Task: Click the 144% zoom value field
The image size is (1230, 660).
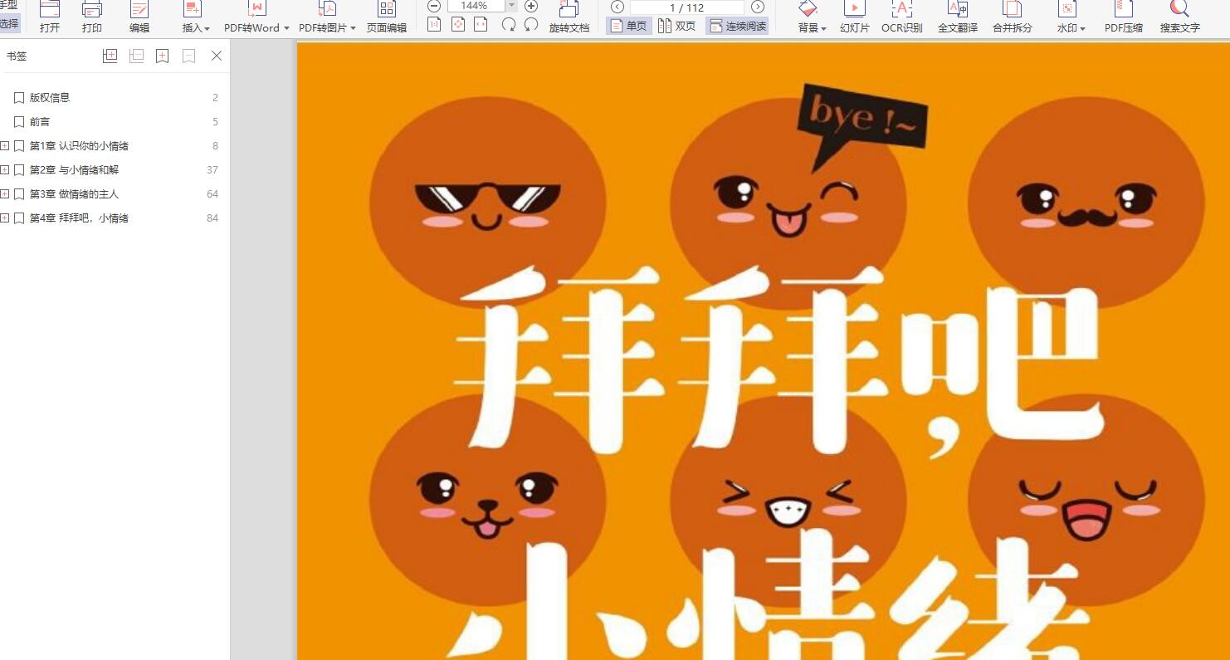Action: 475,6
